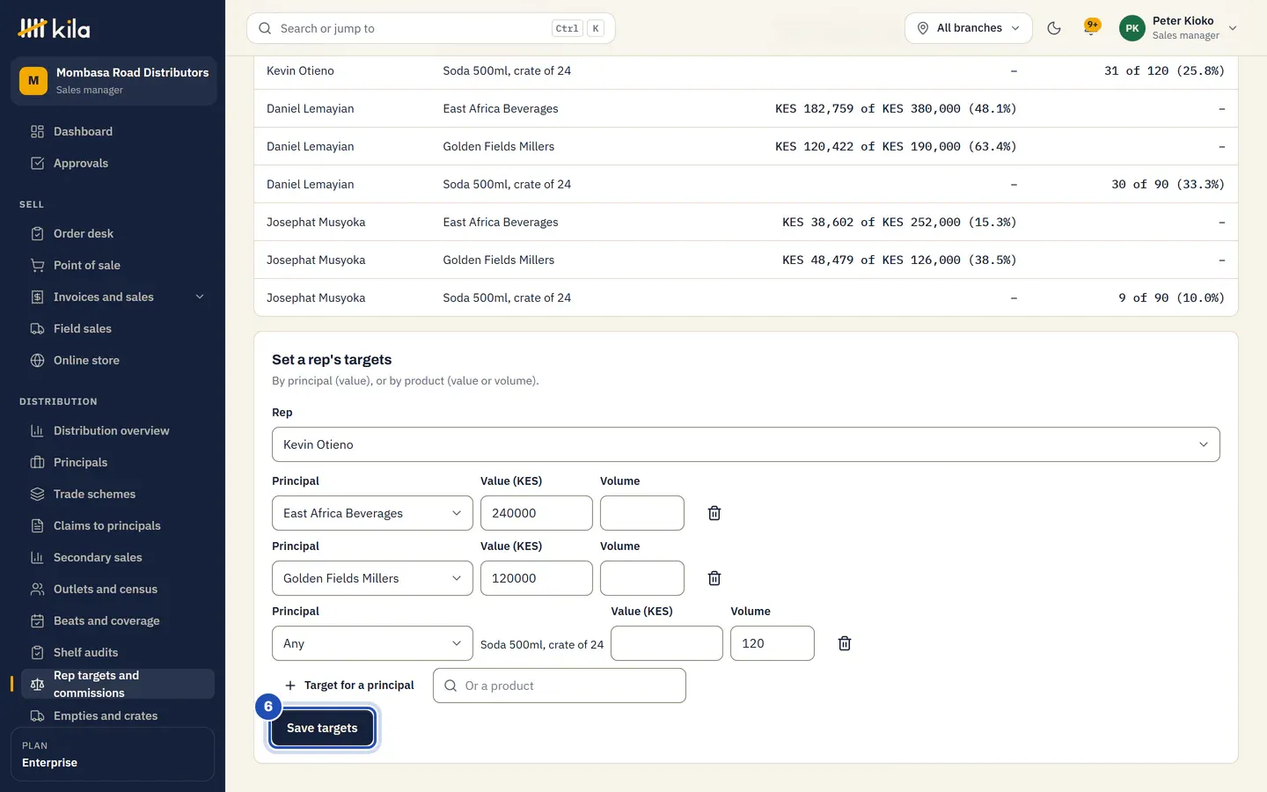Image resolution: width=1267 pixels, height=792 pixels.
Task: Open the All branches dropdown
Action: [969, 28]
